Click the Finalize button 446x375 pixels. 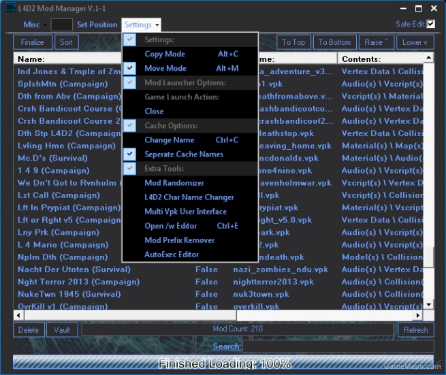33,42
